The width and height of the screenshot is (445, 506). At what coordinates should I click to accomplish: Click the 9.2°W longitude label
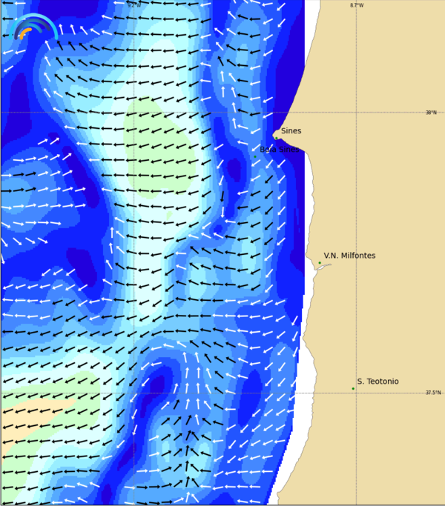(x=133, y=5)
